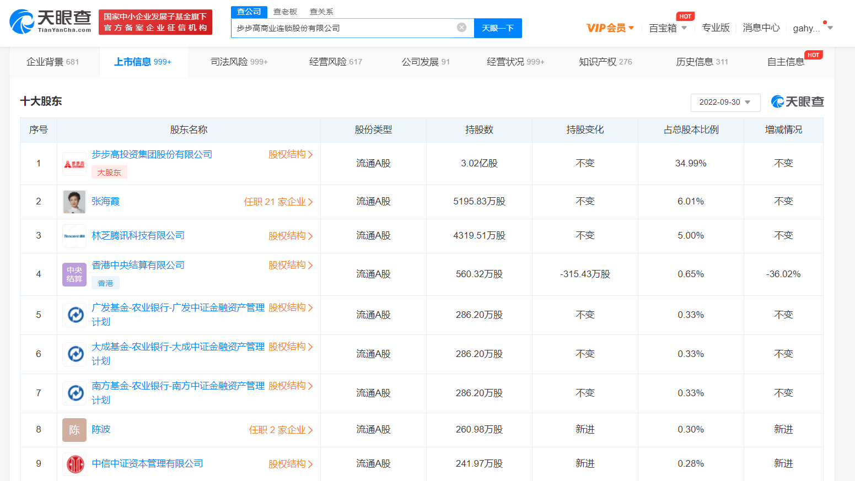Open the 经营风险 tab
855x481 pixels.
pyautogui.click(x=336, y=62)
